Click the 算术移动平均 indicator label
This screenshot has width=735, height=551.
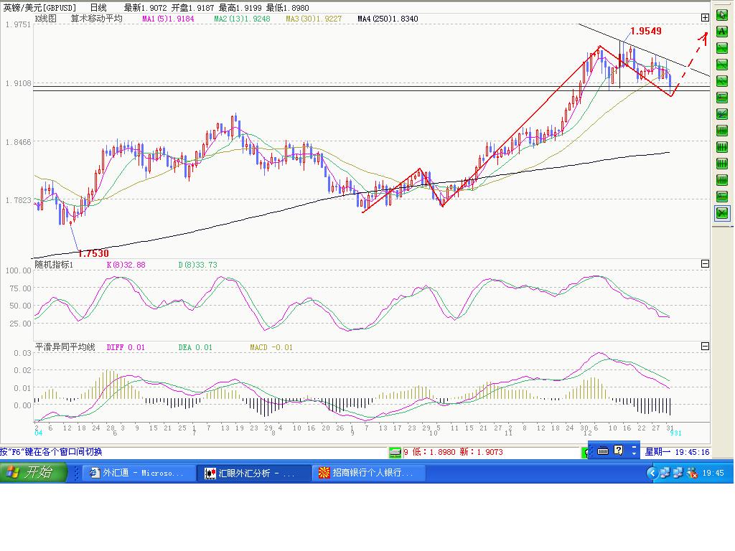point(96,19)
